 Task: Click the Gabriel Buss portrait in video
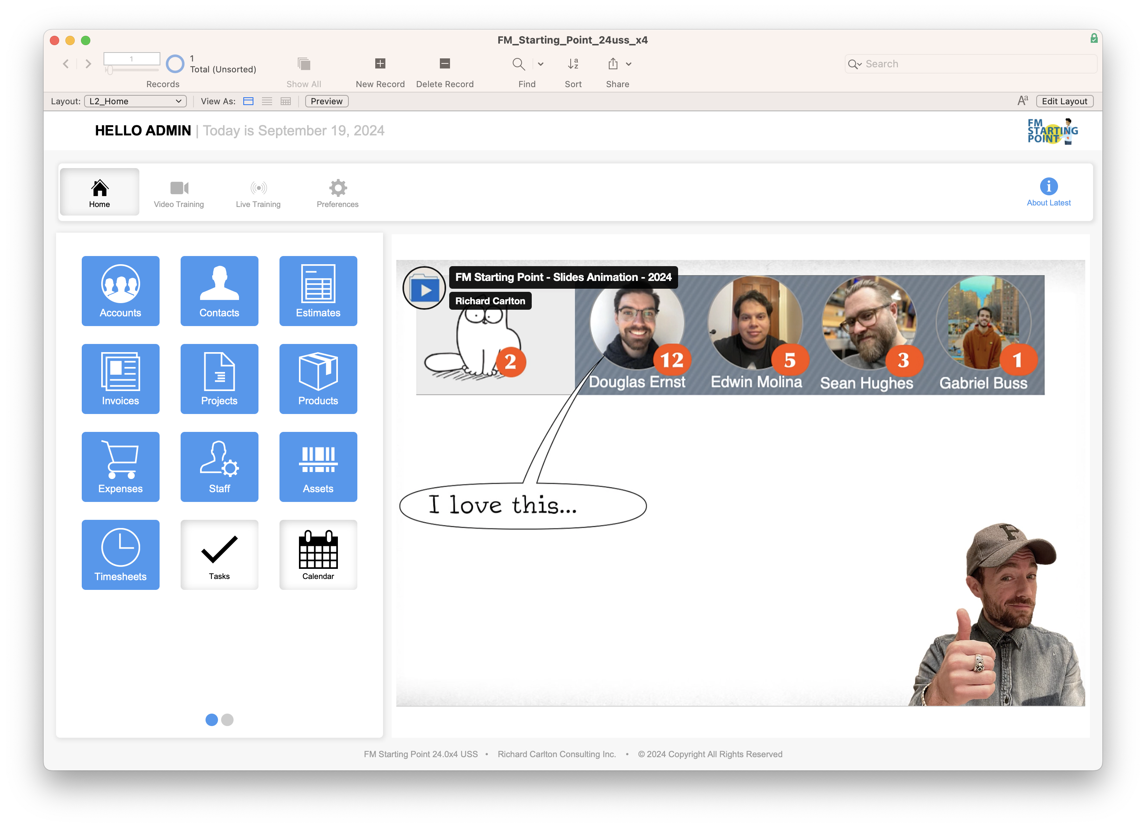983,323
